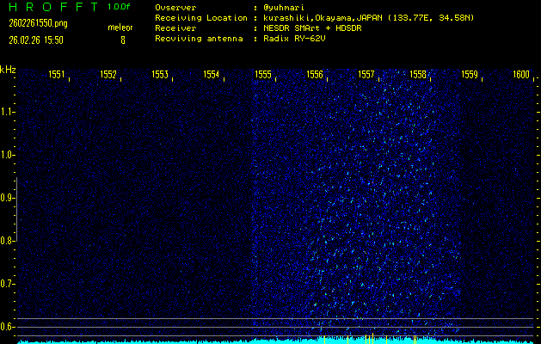The image size is (541, 344).
Task: Click the 0.7 kHz axis label
Action: click(x=6, y=284)
